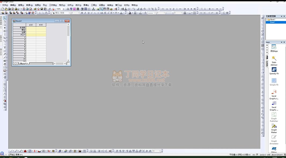Set column as Z using Z icon
The image size is (286, 158).
(x=173, y=9)
